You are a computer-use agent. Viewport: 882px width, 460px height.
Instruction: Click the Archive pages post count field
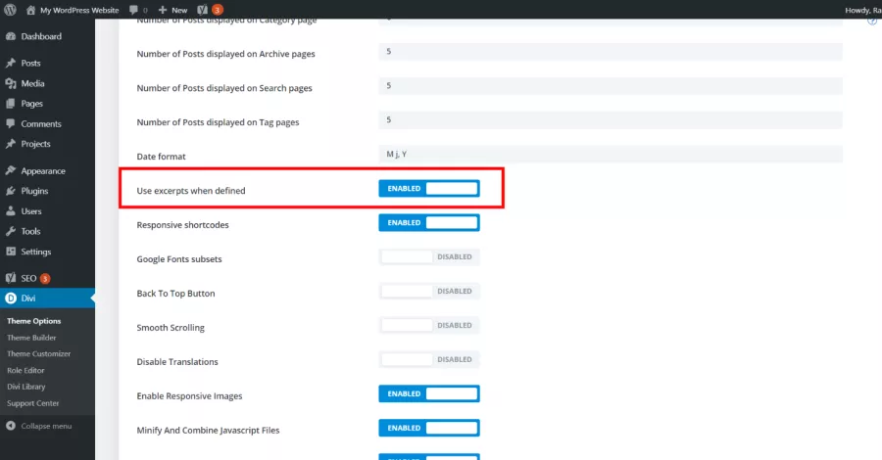[611, 52]
